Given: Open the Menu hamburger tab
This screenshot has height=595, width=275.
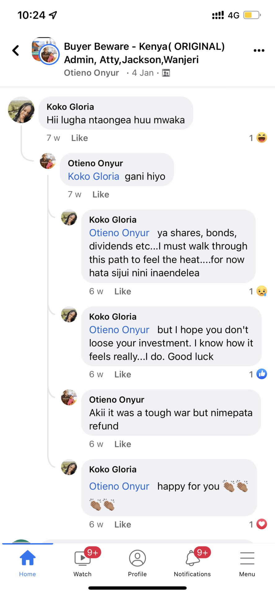Looking at the screenshot, I should click(247, 562).
